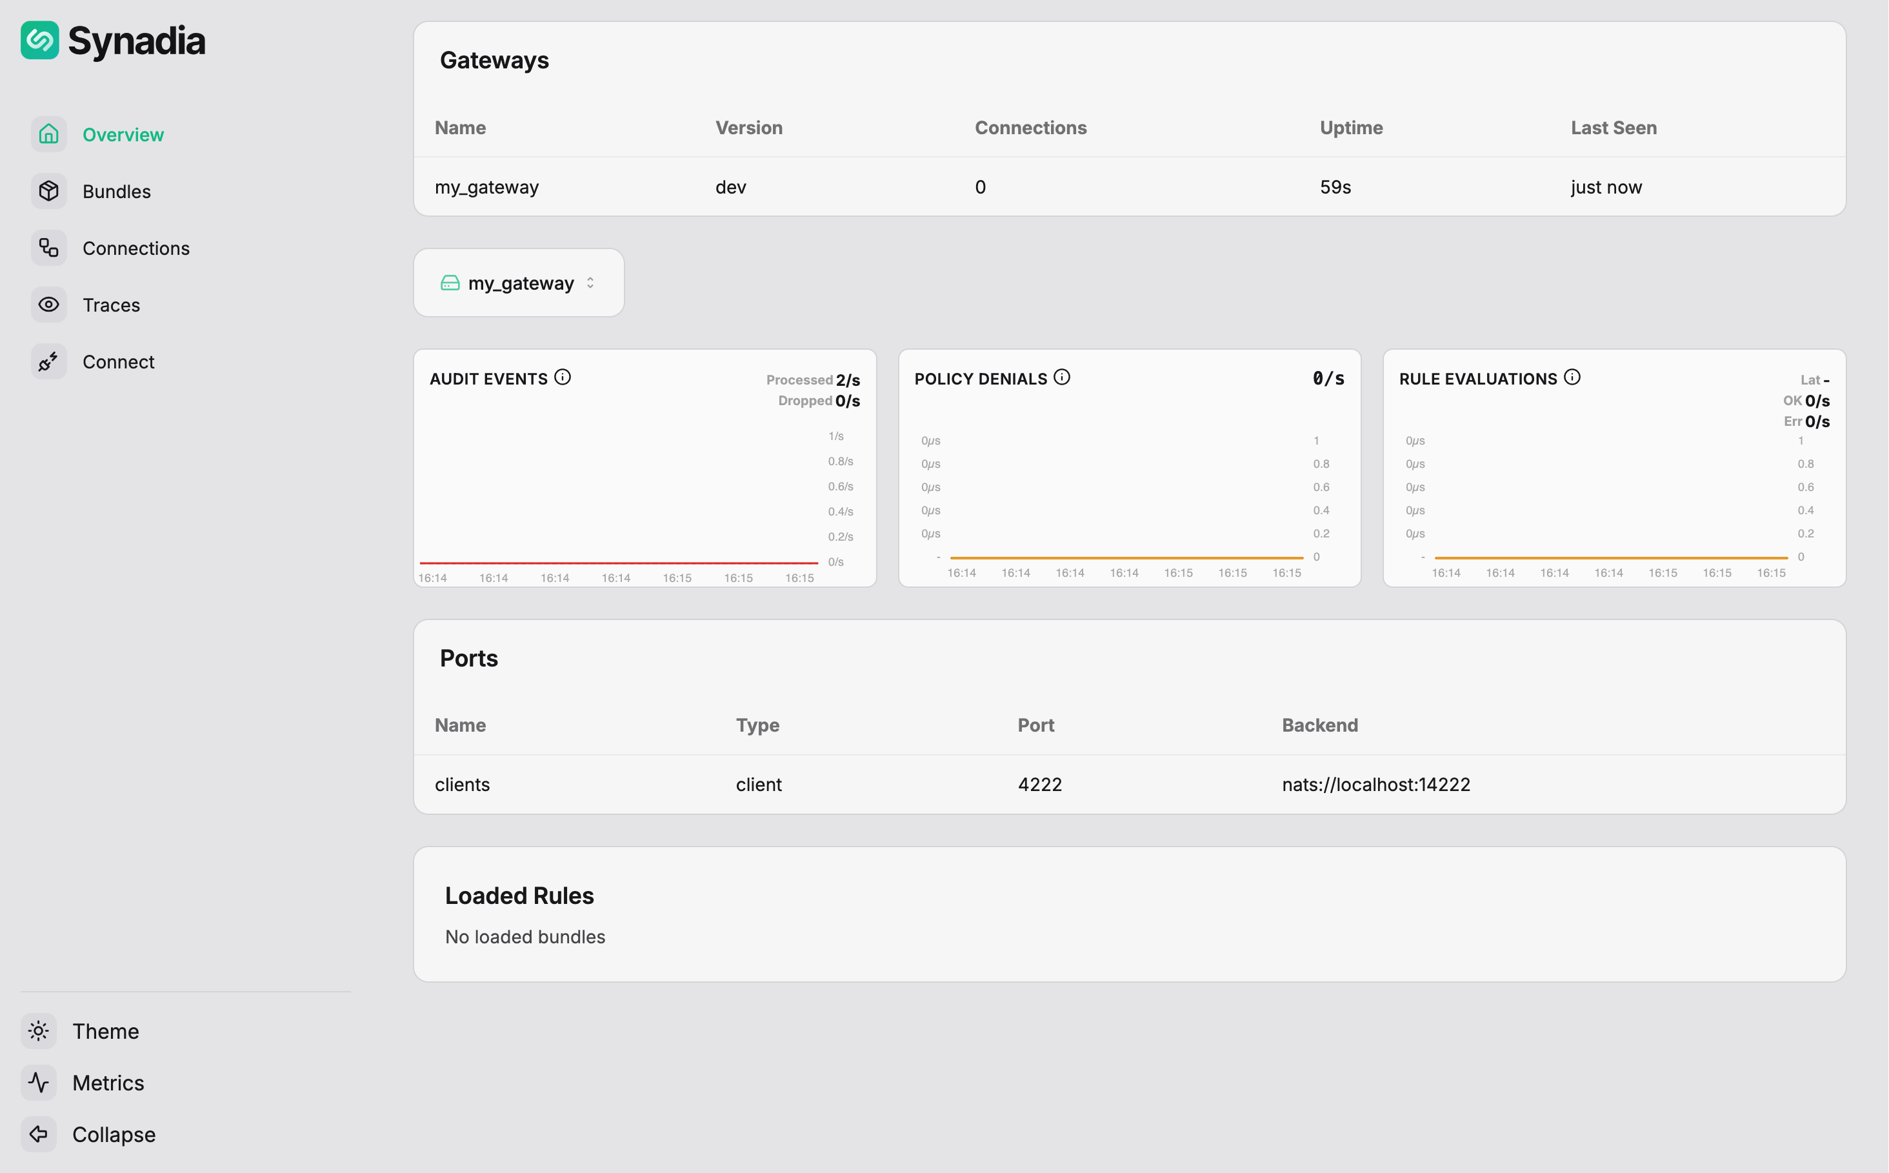This screenshot has height=1173, width=1889.
Task: Click the Collapse arrow icon
Action: [39, 1134]
